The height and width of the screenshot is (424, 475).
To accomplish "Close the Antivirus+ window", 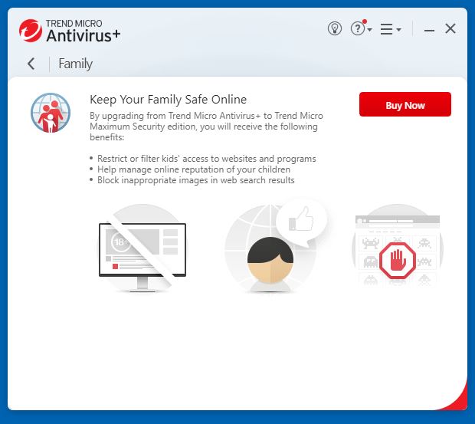I will pyautogui.click(x=450, y=29).
